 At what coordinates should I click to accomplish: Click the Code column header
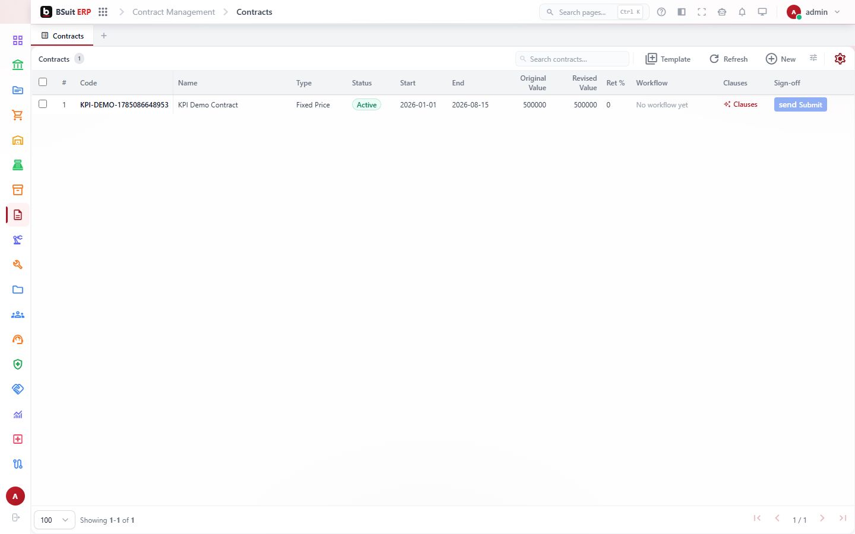pyautogui.click(x=88, y=83)
